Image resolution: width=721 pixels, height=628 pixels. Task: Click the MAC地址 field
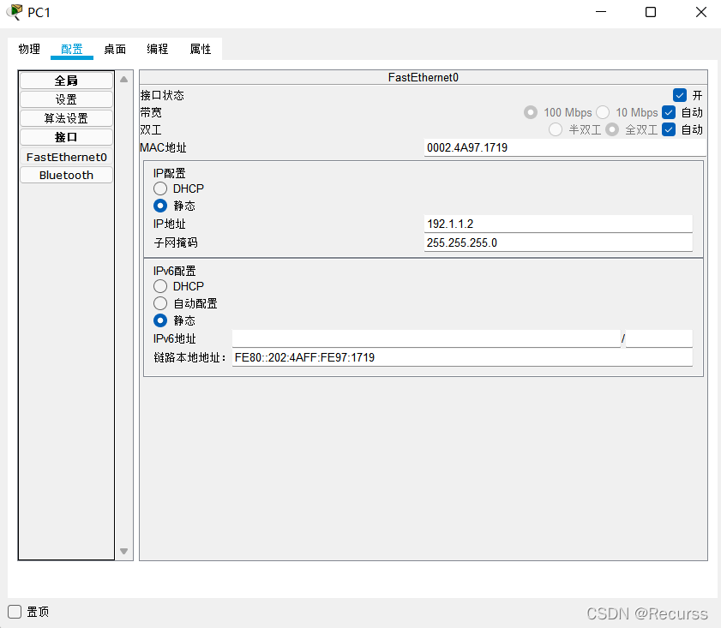(565, 147)
